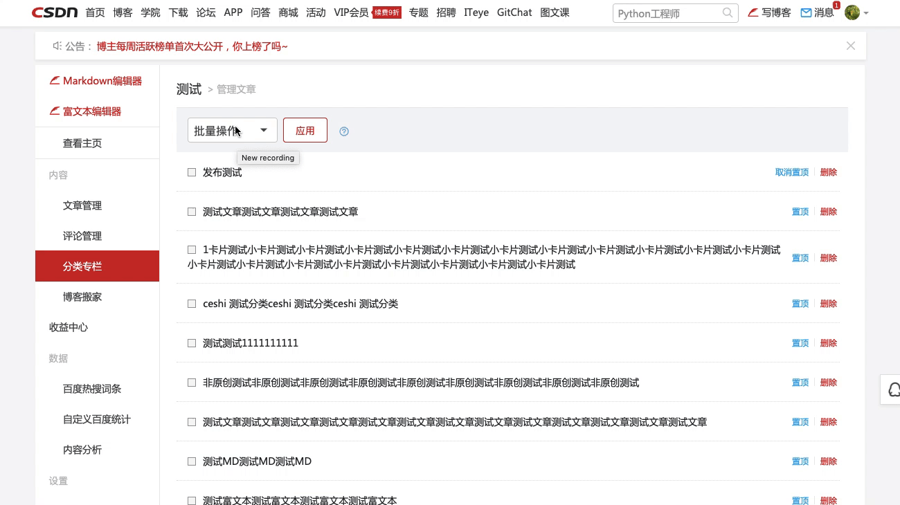Open 活动 in the top navigation
The width and height of the screenshot is (900, 505).
[316, 12]
